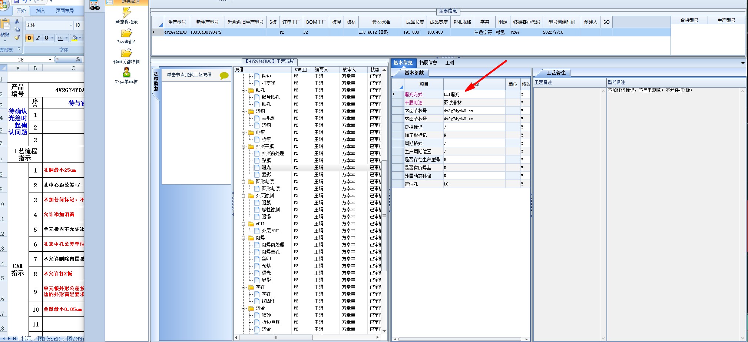Toggle Bold in Excel font group

click(29, 38)
